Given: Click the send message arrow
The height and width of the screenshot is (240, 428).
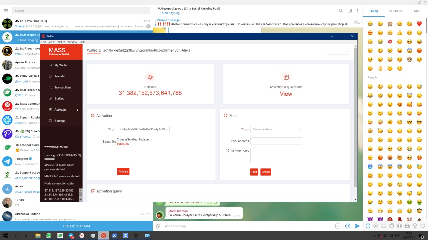Looking at the screenshot, I should [x=357, y=226].
